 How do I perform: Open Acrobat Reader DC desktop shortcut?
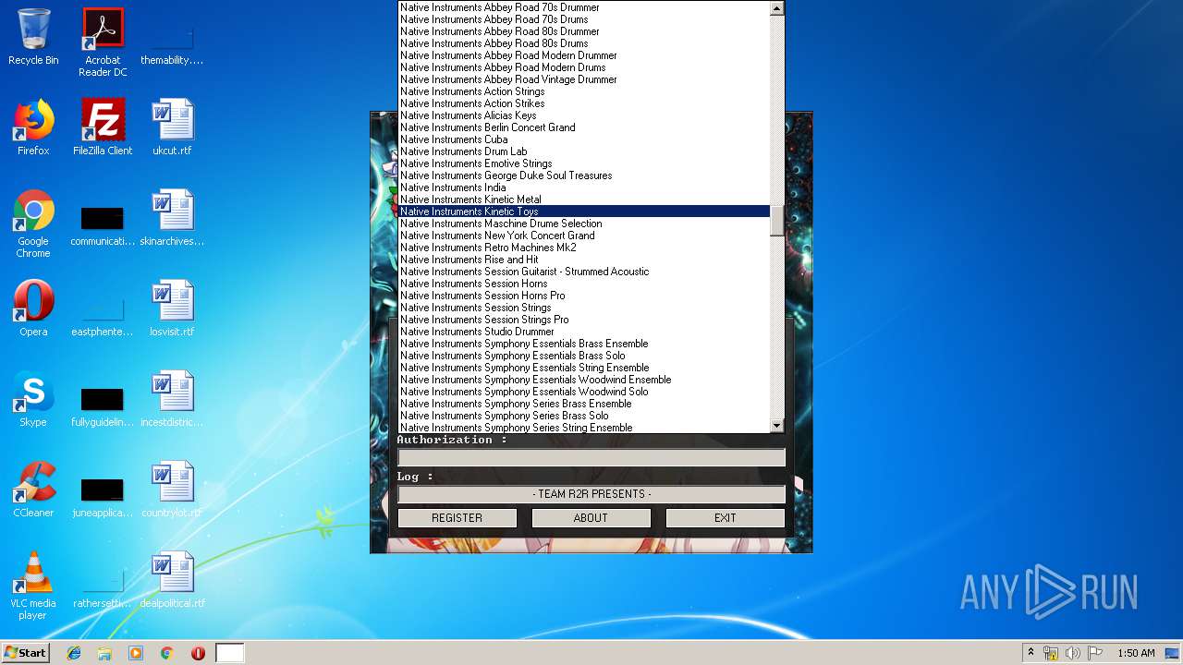point(103,42)
